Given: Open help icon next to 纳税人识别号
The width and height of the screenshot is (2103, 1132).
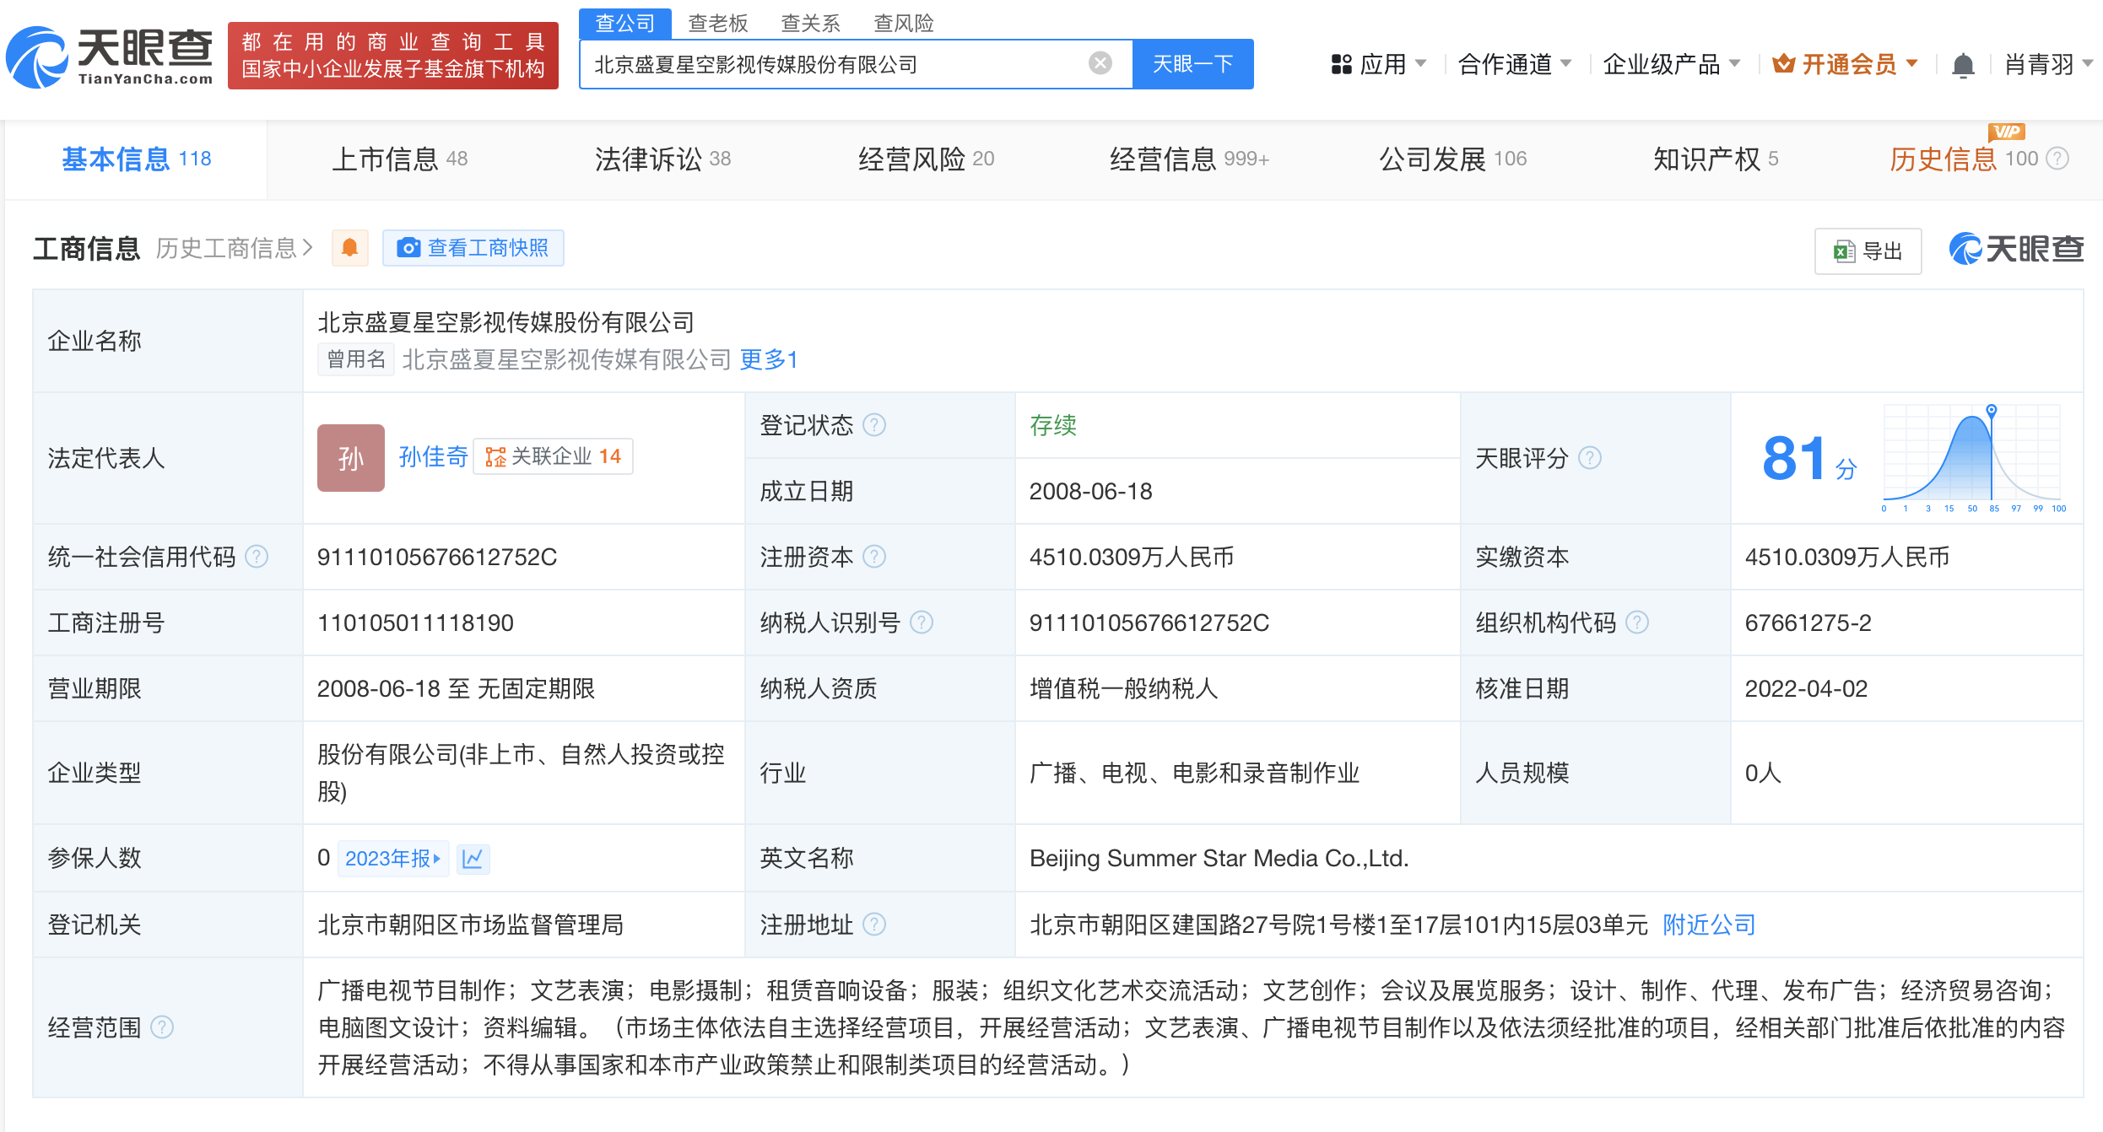Looking at the screenshot, I should (922, 623).
